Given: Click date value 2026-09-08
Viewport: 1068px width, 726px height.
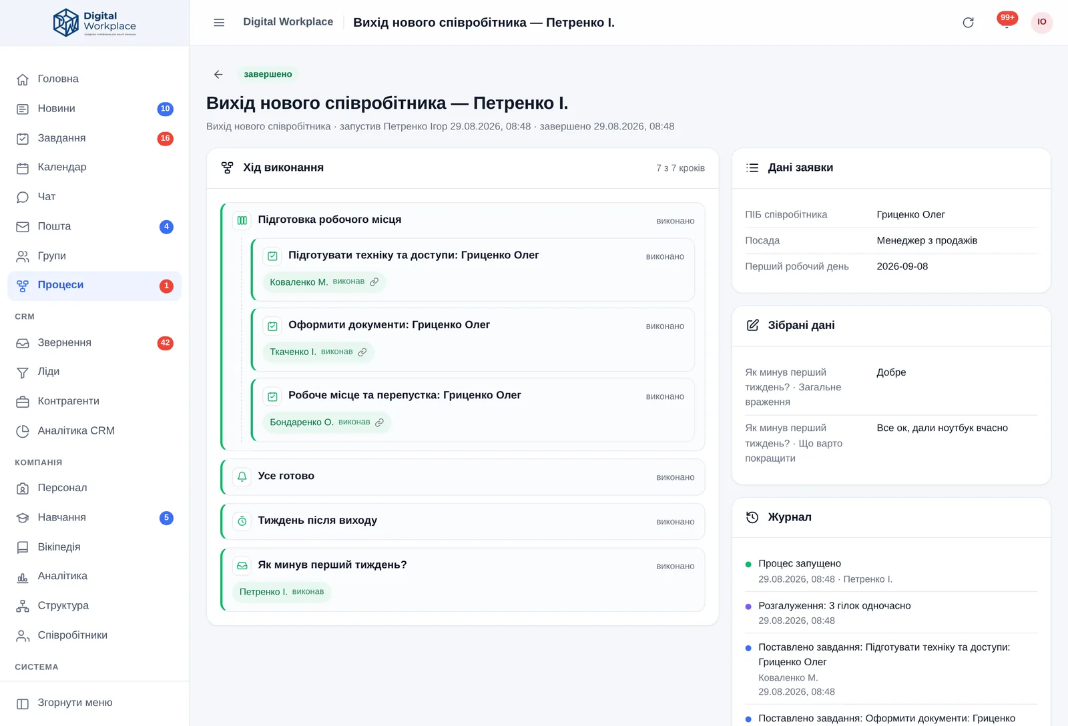Looking at the screenshot, I should 902,266.
